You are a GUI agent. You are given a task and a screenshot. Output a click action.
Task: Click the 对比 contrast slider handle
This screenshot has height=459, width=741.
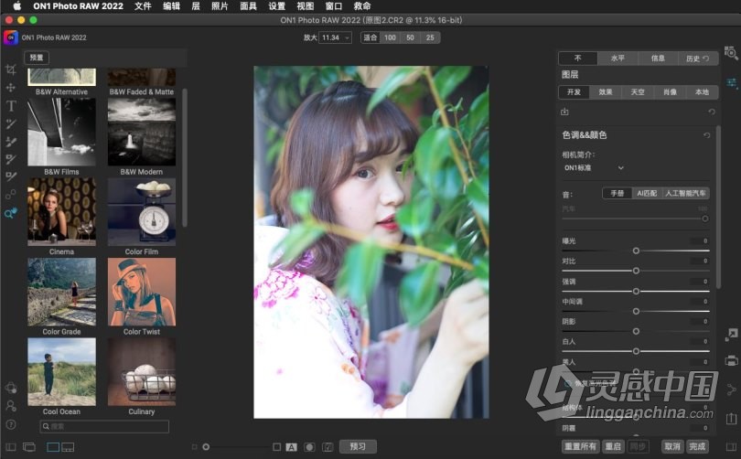[x=636, y=271]
